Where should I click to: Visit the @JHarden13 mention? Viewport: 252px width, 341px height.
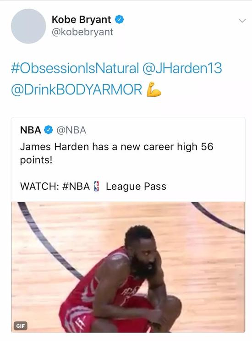[182, 68]
